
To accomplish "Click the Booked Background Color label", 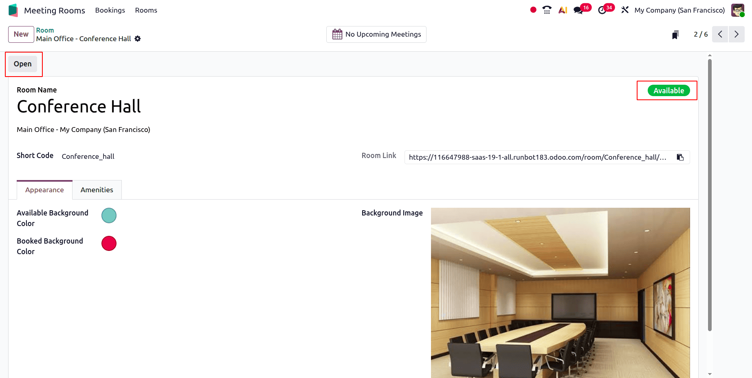I will pyautogui.click(x=50, y=246).
